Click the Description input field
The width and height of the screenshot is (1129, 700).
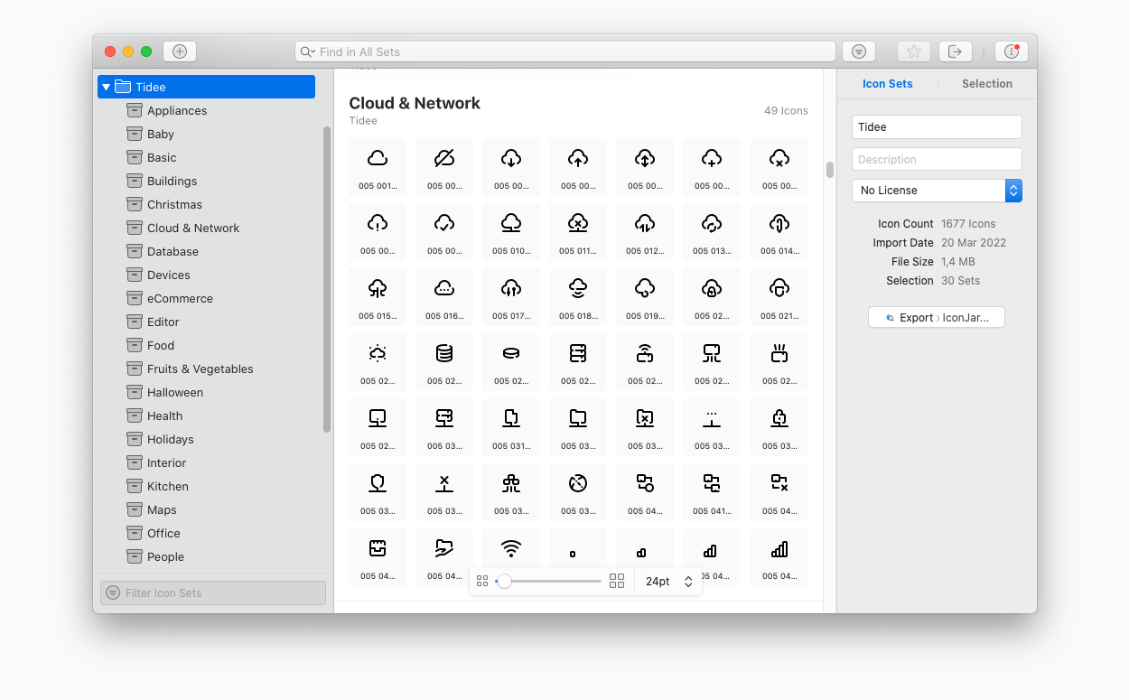tap(937, 158)
